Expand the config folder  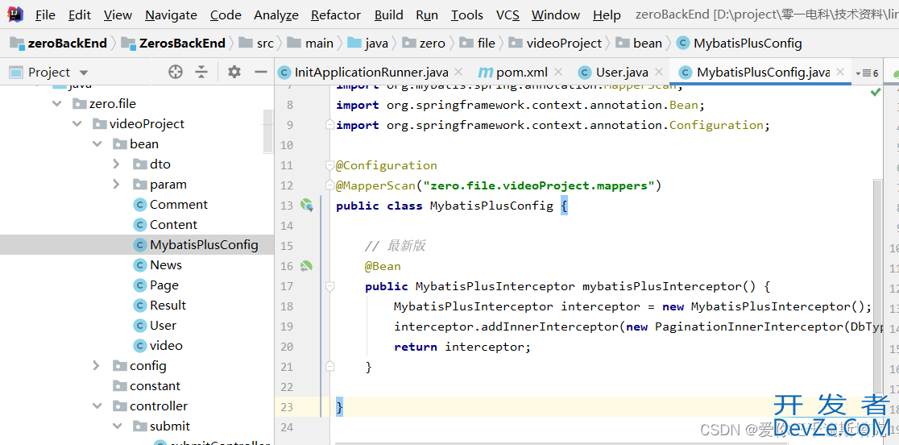[x=97, y=365]
